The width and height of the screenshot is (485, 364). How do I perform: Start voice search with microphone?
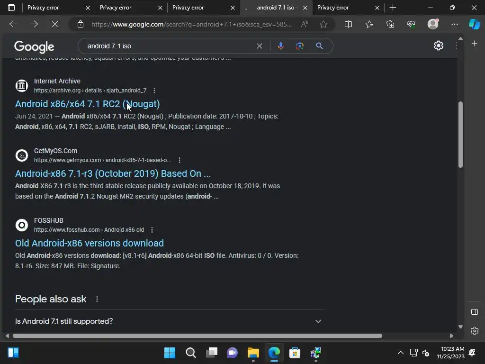point(280,46)
